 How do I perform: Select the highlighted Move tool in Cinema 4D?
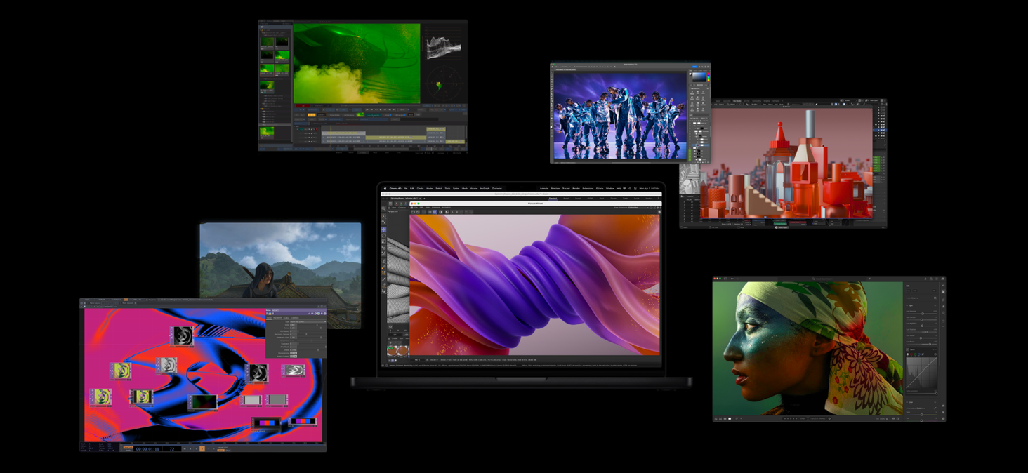click(383, 229)
